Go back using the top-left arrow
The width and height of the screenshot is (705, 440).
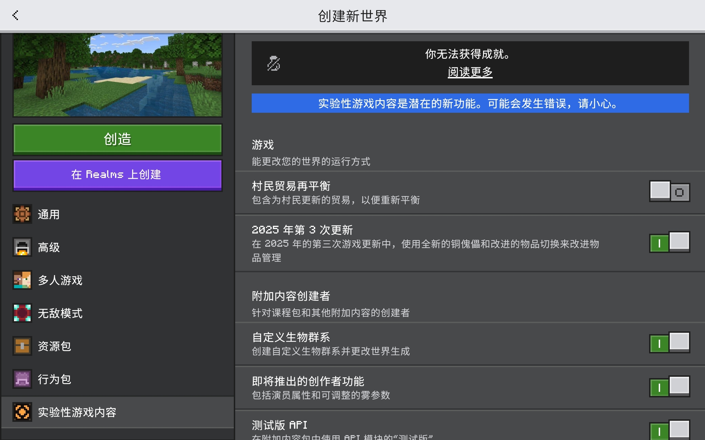coord(15,15)
